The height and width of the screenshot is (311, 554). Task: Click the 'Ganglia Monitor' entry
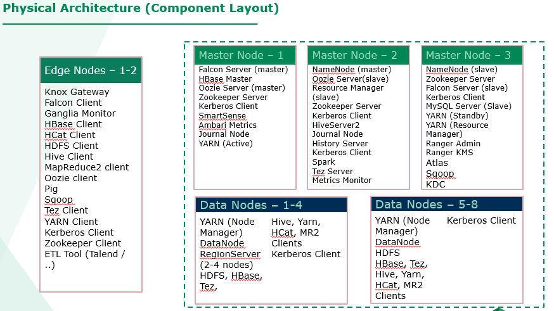[x=81, y=113]
